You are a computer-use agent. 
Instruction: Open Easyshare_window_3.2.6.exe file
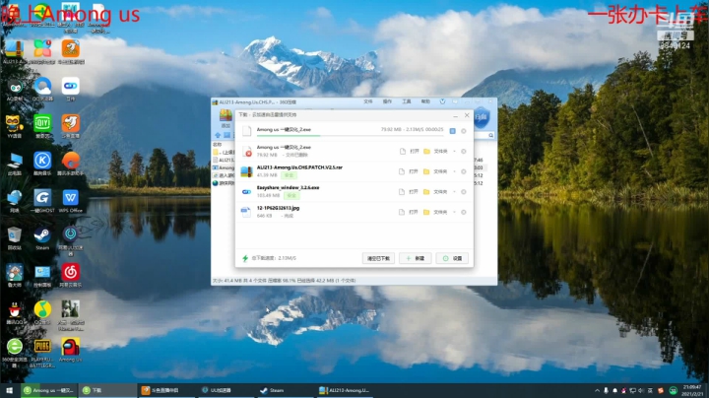tap(409, 192)
